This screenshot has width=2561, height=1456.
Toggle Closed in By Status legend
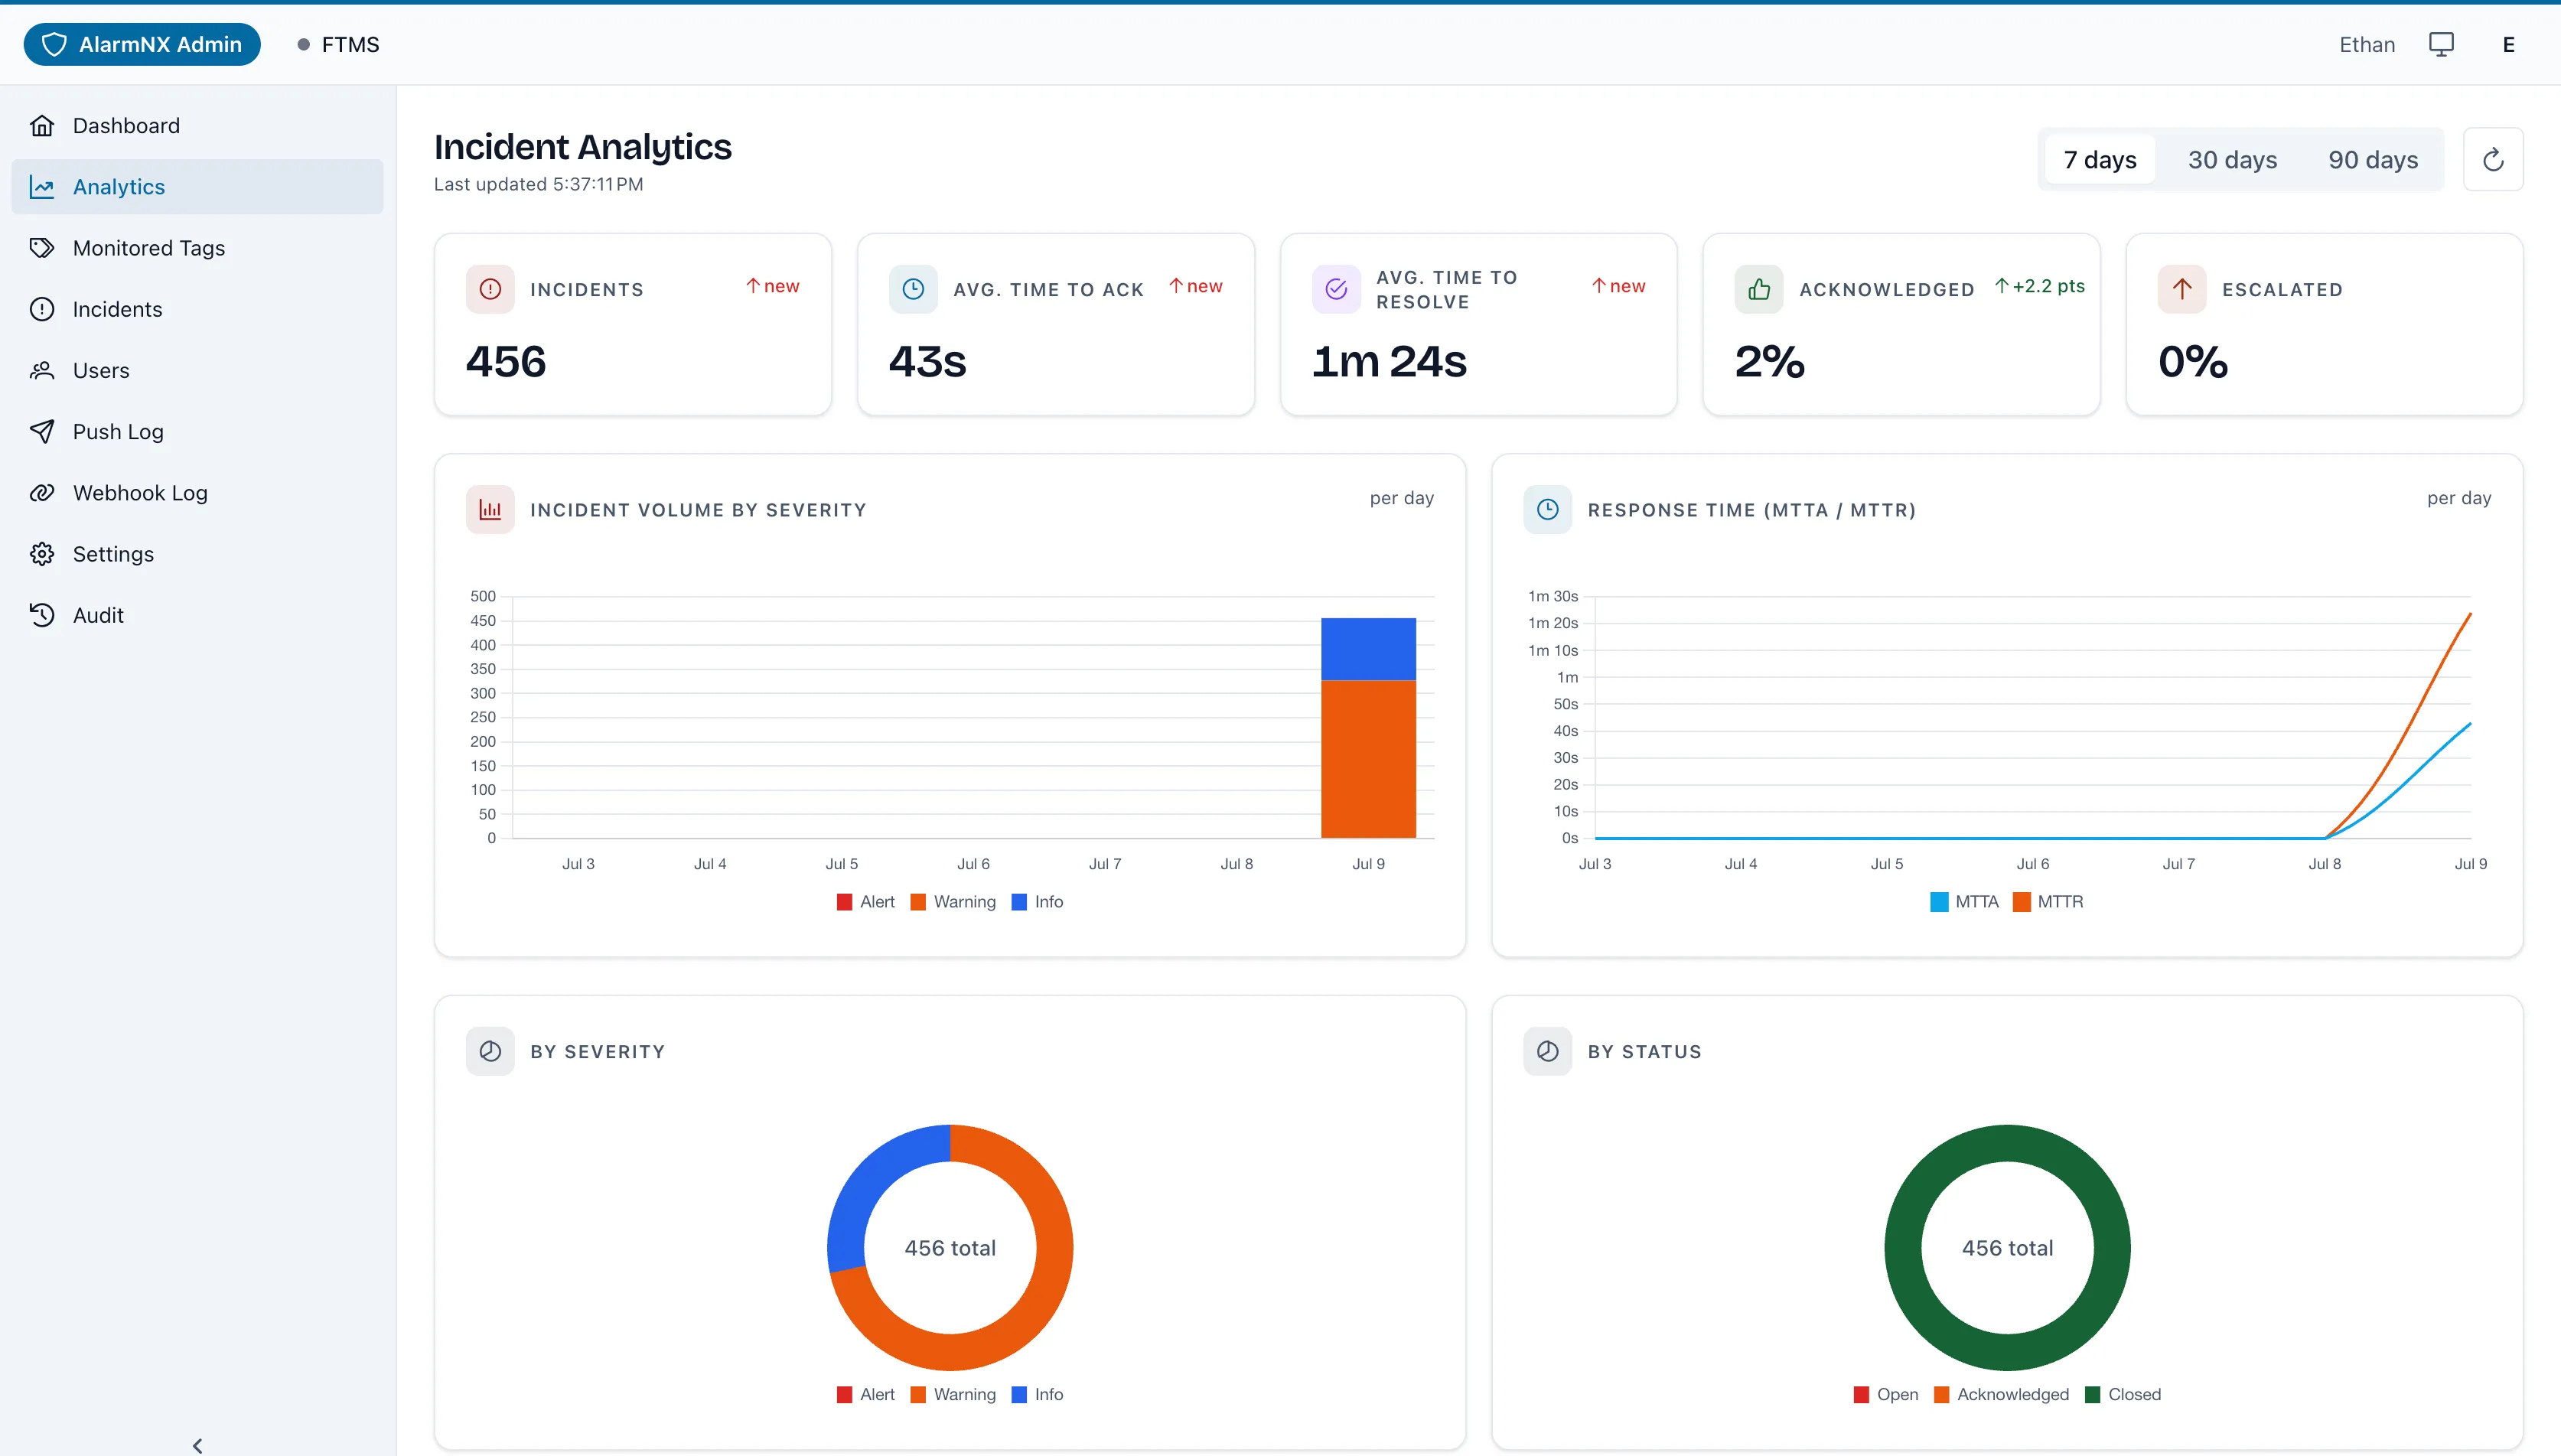pos(2123,1394)
